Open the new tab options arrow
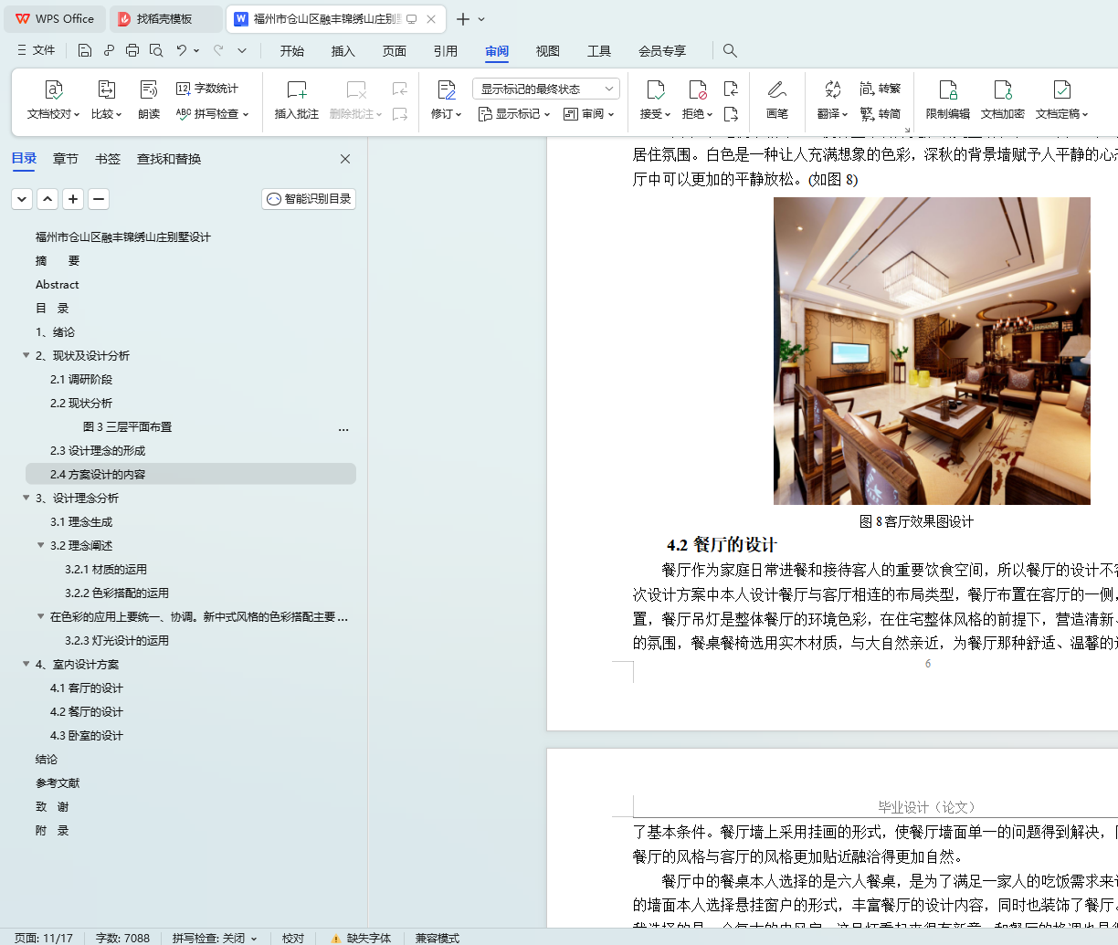The width and height of the screenshot is (1118, 945). click(x=482, y=19)
